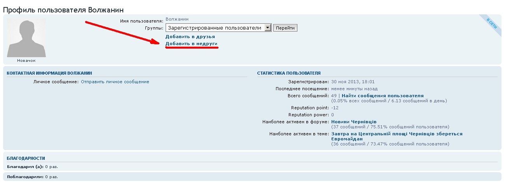Click the registration date '30 ноя 2013, 18:01'
This screenshot has width=505, height=182.
click(x=353, y=82)
